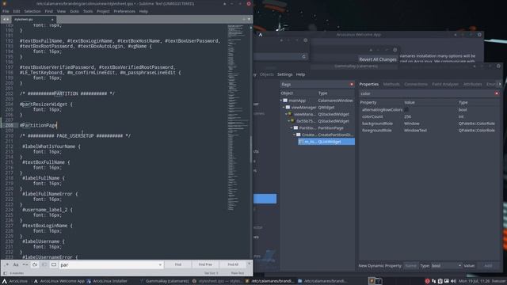Close the stylesheet.qss tab
Viewport: 507px width, 285px height.
click(52, 19)
